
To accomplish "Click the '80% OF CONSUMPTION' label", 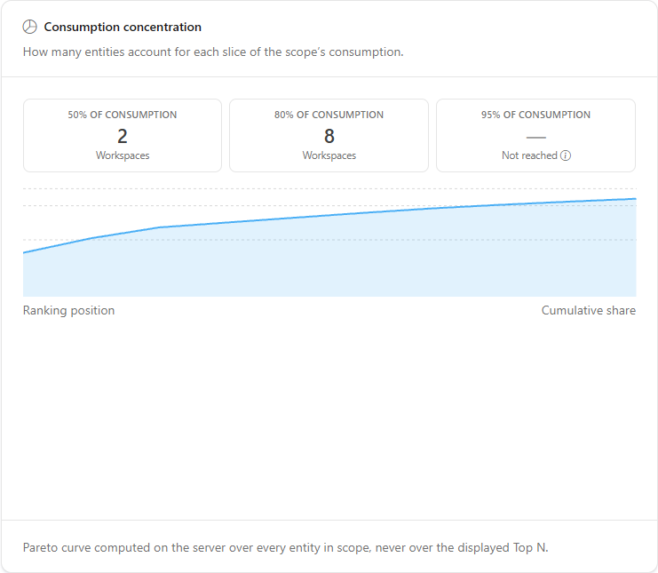I will point(329,115).
